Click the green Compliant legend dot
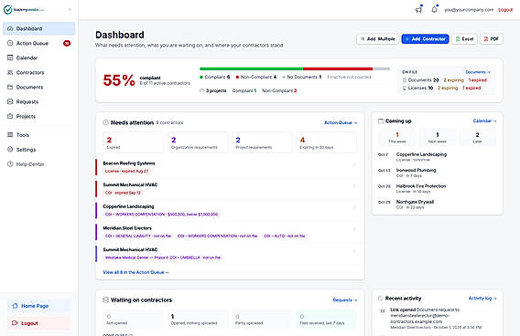Viewport: 520px width, 336px height. [201, 77]
